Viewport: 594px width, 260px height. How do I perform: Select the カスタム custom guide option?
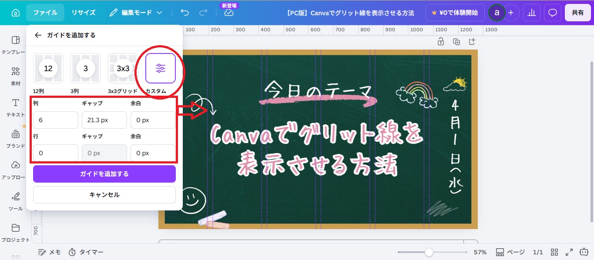(161, 68)
